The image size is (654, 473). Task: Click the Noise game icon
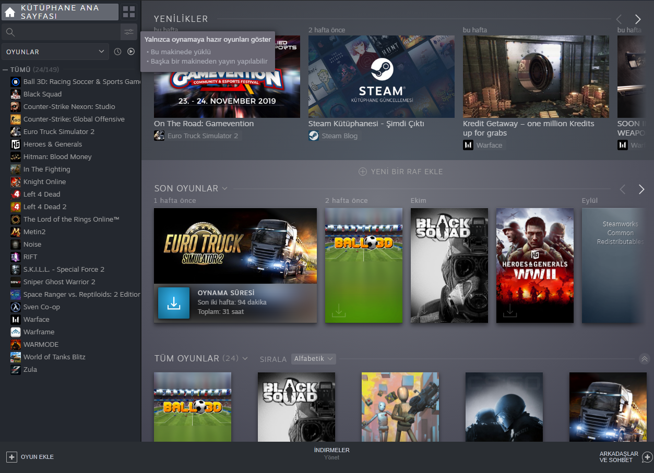[x=16, y=244]
